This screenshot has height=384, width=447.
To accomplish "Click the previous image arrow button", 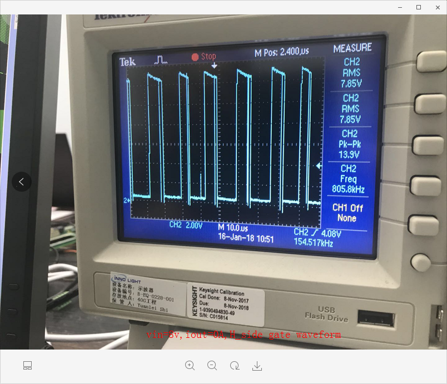I will tap(22, 182).
